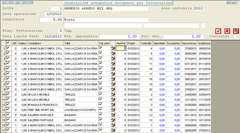This screenshot has height=133, width=240.
Task: Uncheck the selection checkbox for row 10
Action: [x=8, y=94]
